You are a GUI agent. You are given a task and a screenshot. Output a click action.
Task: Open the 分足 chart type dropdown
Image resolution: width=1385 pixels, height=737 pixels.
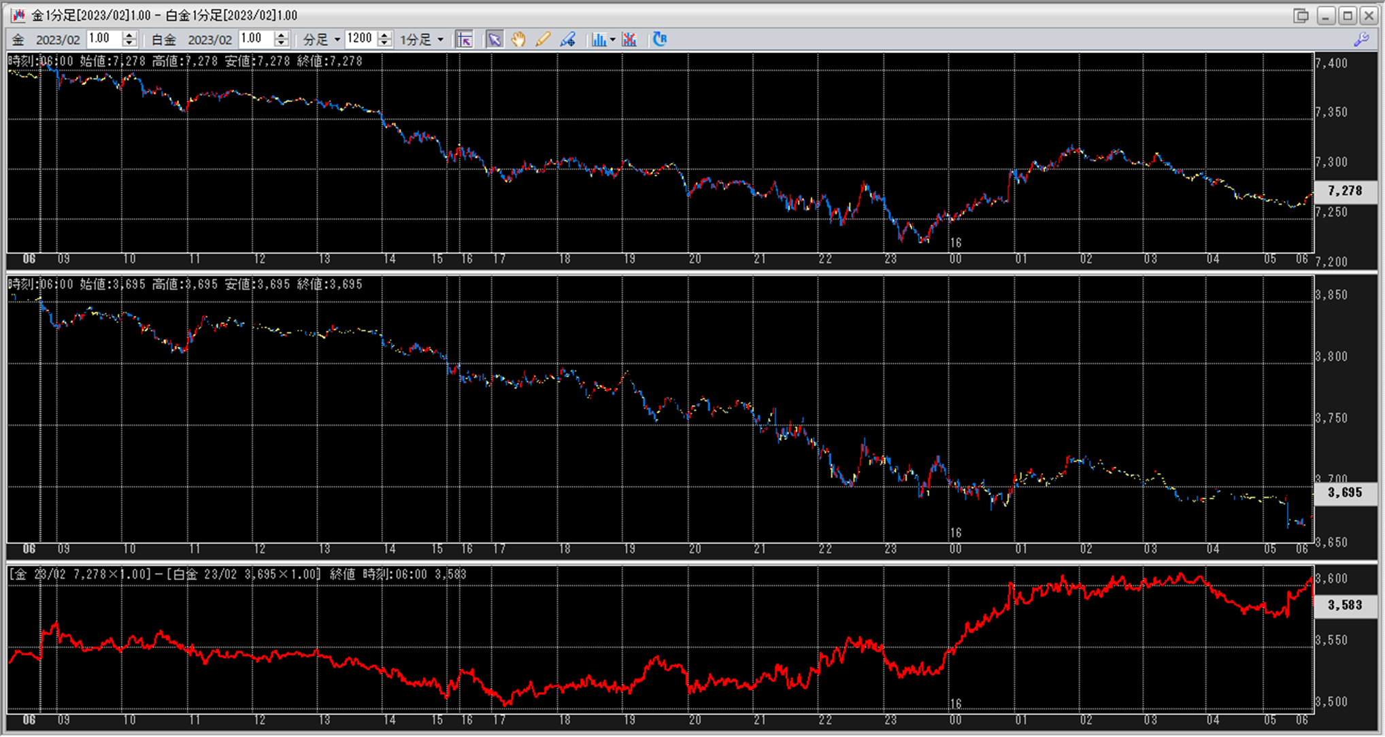click(x=337, y=39)
